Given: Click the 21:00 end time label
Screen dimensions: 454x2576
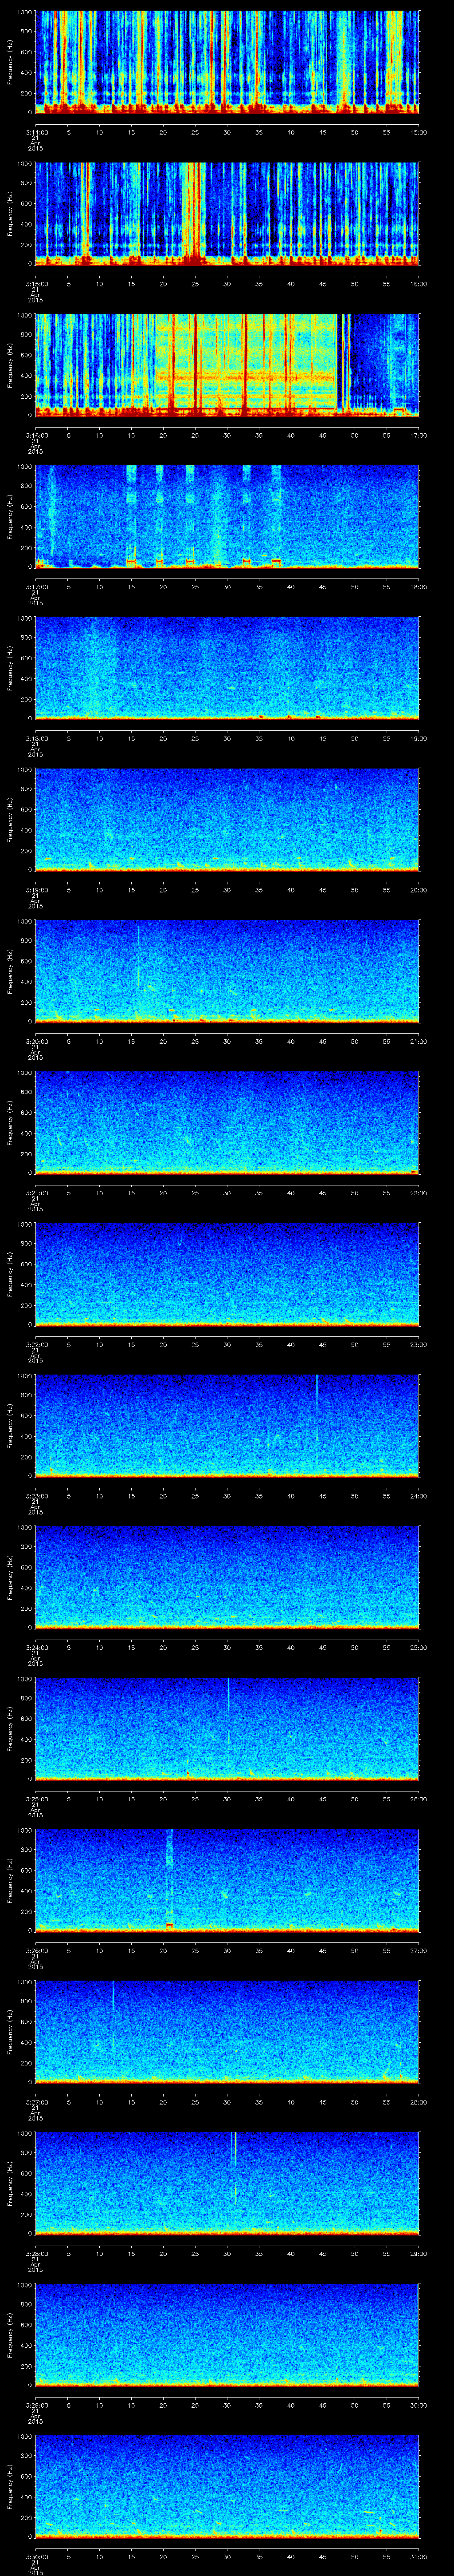Looking at the screenshot, I should tap(419, 1041).
